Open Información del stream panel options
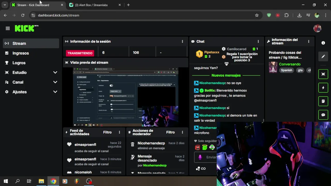 tap(309, 41)
